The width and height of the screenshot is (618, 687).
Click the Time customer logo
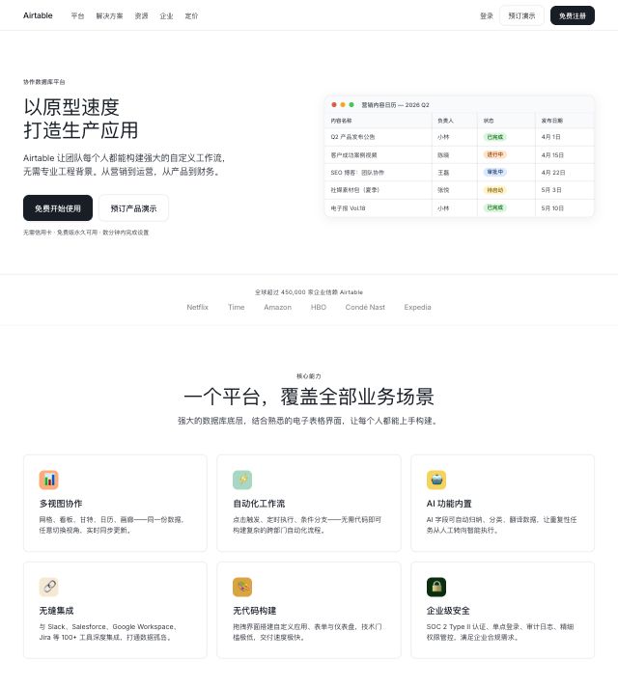click(x=236, y=307)
